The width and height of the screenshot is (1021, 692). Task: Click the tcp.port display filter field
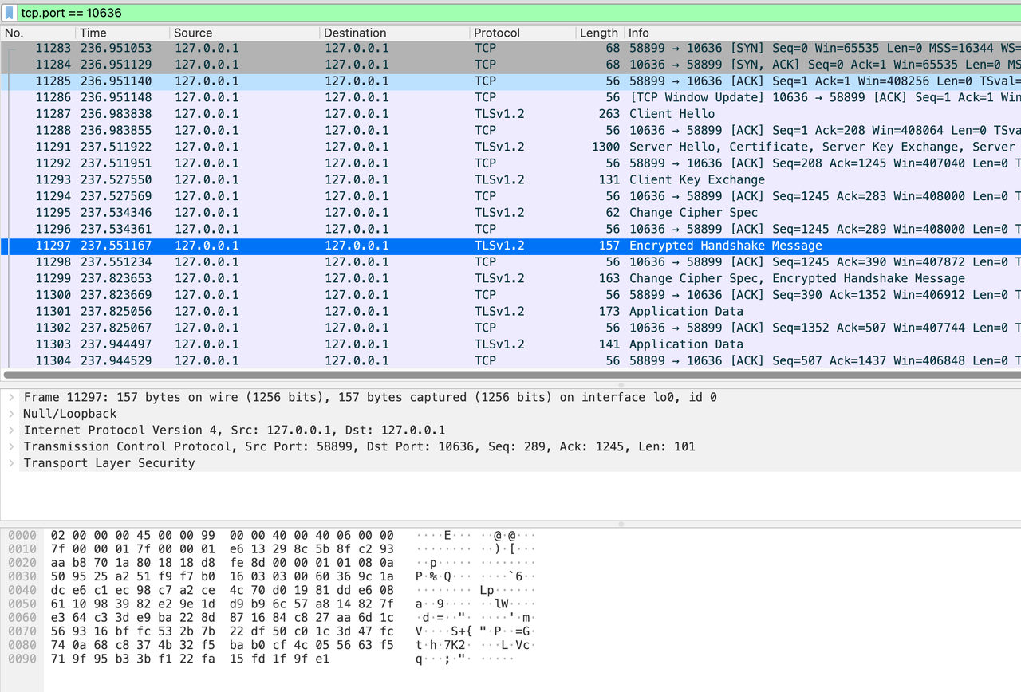click(510, 13)
